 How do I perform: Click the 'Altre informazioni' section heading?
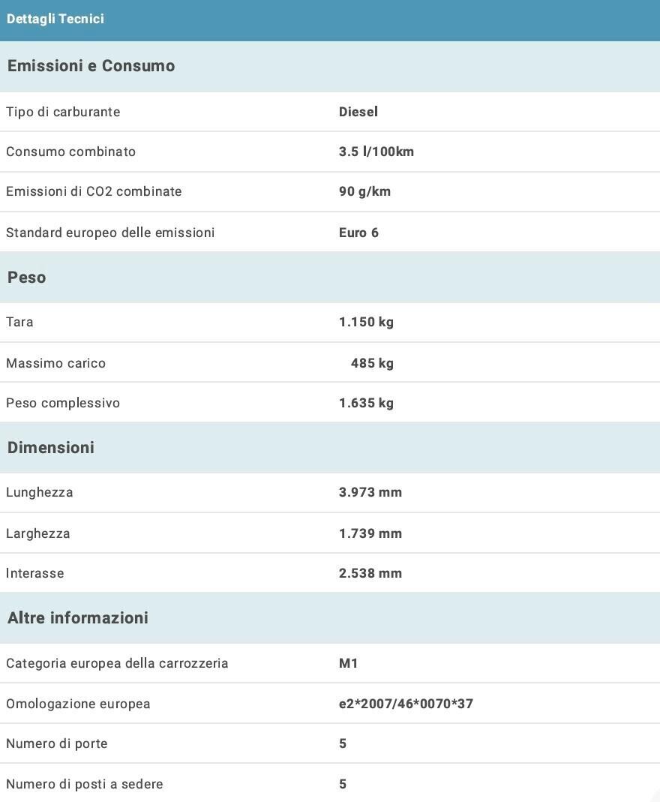[x=78, y=618]
